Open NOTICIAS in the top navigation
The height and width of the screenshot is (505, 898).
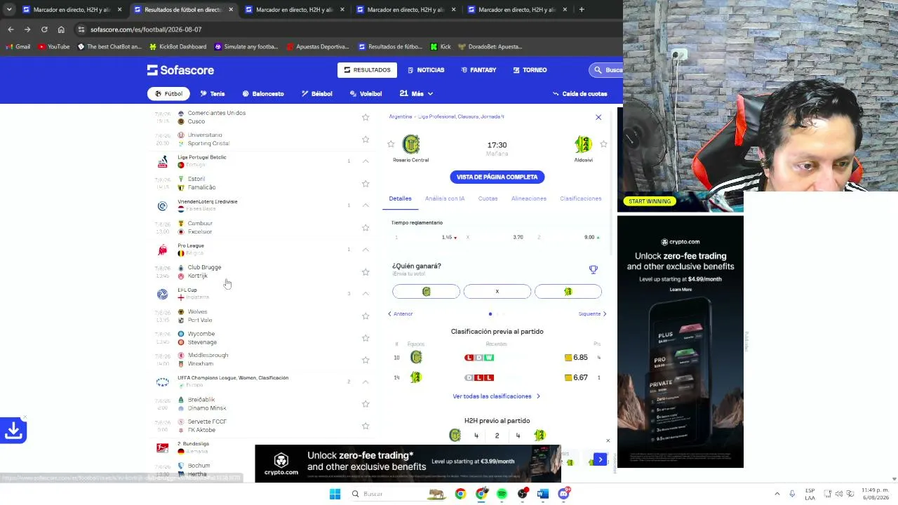(426, 70)
